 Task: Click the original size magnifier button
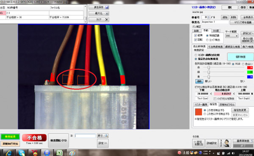click(x=103, y=136)
